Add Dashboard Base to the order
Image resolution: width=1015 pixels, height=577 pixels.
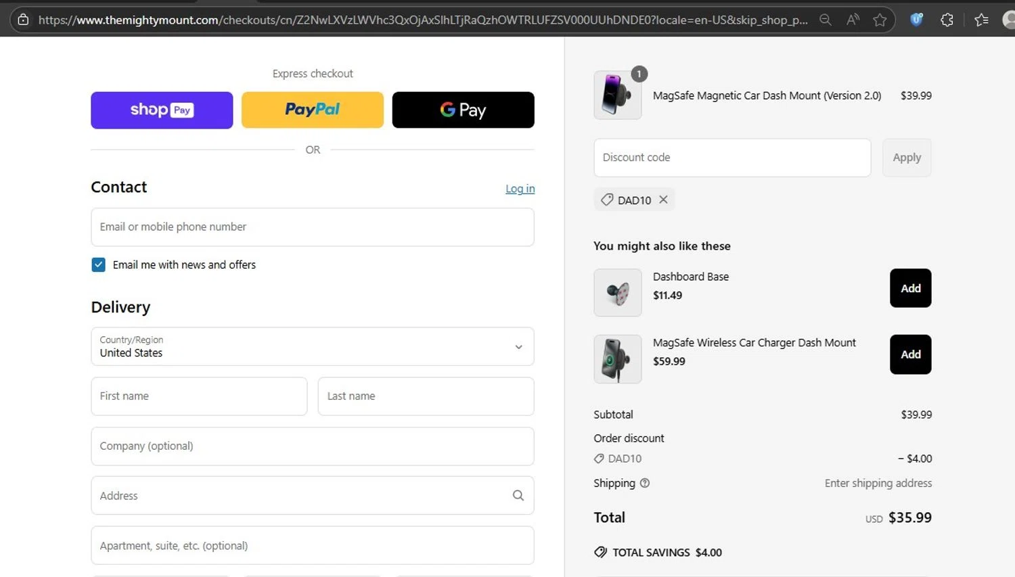[x=911, y=288]
